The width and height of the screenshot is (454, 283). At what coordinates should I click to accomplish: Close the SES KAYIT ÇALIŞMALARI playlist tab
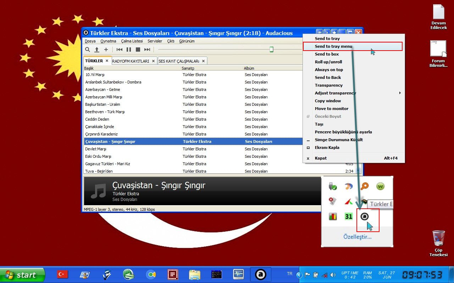203,61
